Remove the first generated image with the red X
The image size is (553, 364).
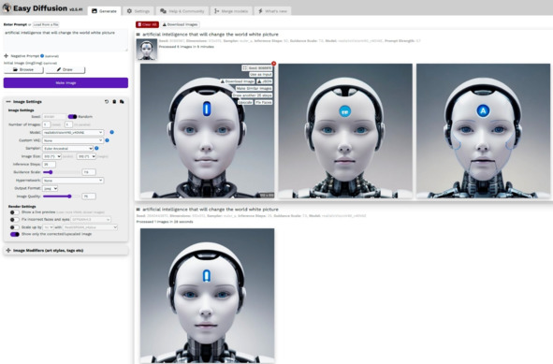click(x=273, y=64)
